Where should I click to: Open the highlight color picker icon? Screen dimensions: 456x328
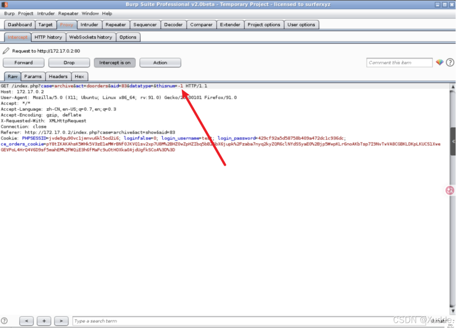(x=440, y=63)
